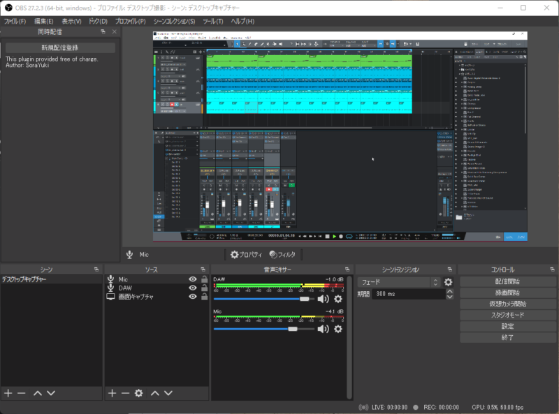Open DAW audio settings gear
The width and height of the screenshot is (559, 414).
pyautogui.click(x=338, y=299)
